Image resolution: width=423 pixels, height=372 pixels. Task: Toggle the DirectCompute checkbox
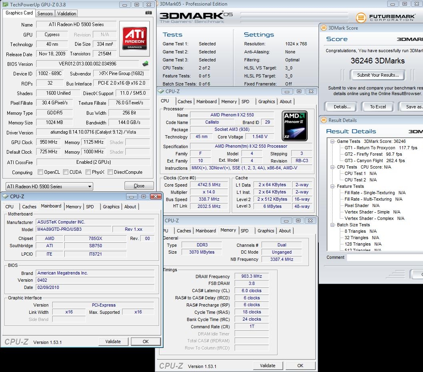pos(110,172)
